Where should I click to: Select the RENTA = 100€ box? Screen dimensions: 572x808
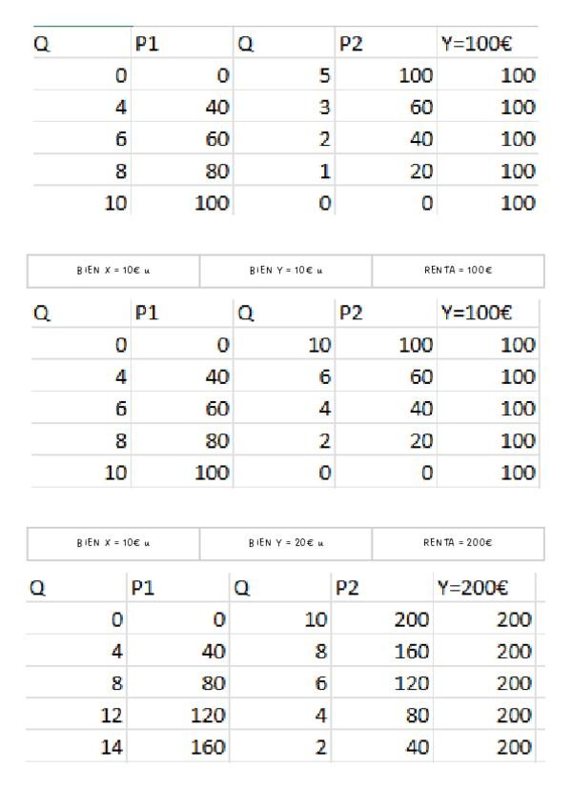(458, 271)
